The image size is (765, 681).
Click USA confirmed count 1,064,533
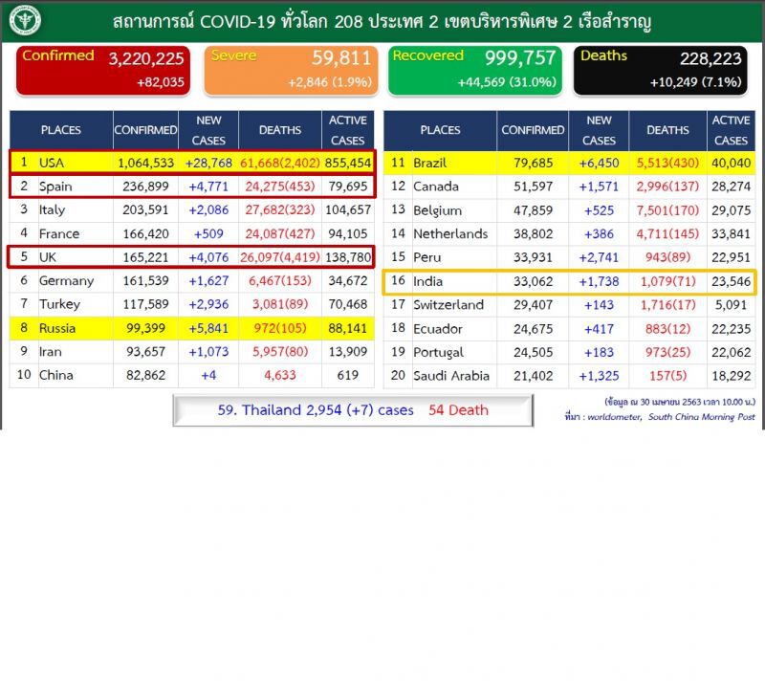(x=146, y=163)
